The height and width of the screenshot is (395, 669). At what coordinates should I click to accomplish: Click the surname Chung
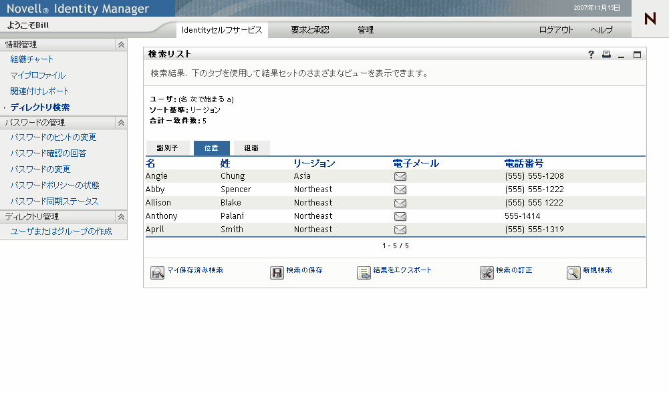[x=233, y=176]
